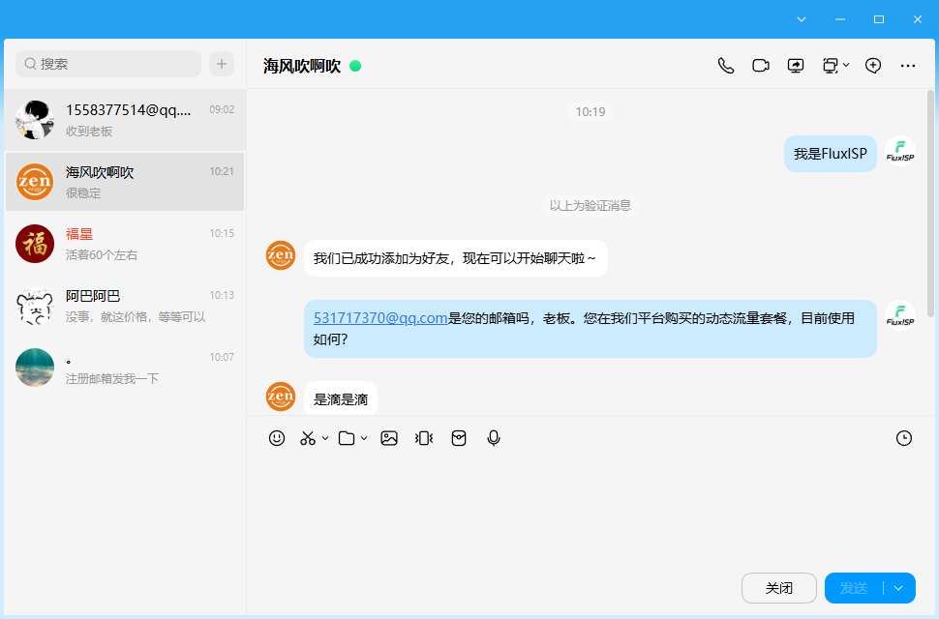Record a voice message with microphone

pos(494,438)
